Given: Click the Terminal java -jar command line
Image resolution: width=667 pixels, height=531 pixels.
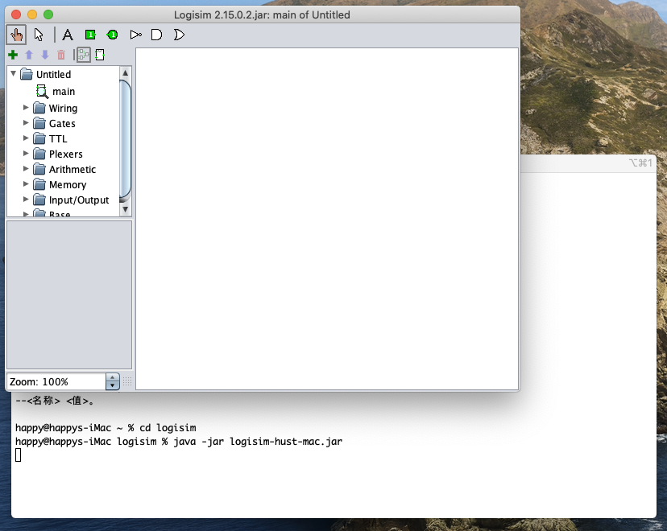Looking at the screenshot, I should pyautogui.click(x=179, y=442).
